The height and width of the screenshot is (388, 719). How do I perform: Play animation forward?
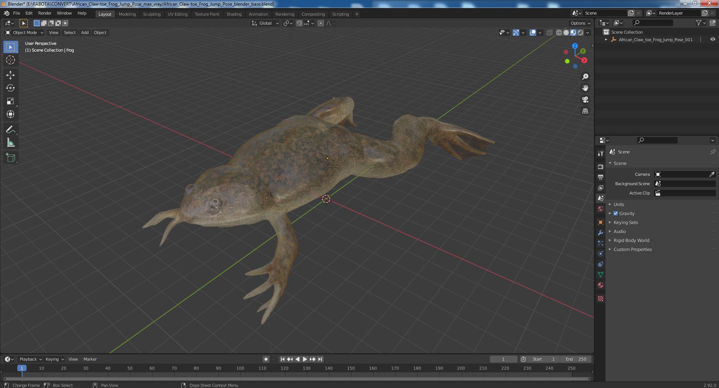click(x=305, y=359)
